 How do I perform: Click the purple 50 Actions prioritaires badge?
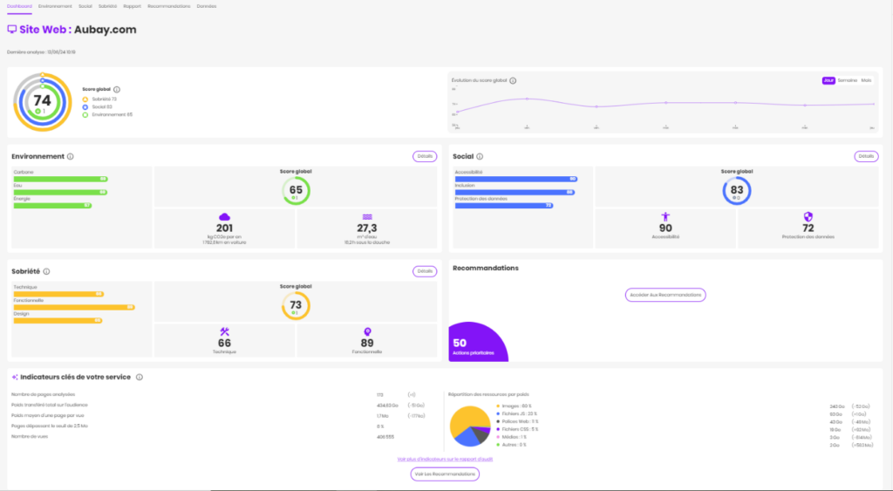475,344
